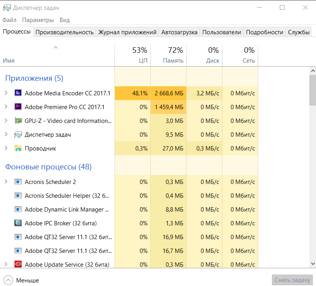Select the Adobe Dynamic Link Manager name

pyautogui.click(x=67, y=210)
